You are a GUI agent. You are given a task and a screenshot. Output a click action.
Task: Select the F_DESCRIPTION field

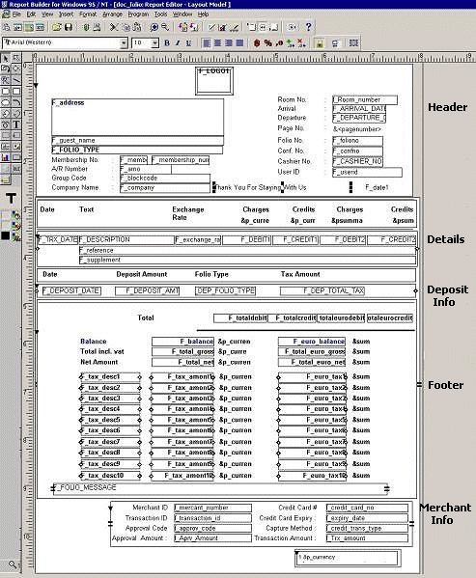click(x=126, y=240)
